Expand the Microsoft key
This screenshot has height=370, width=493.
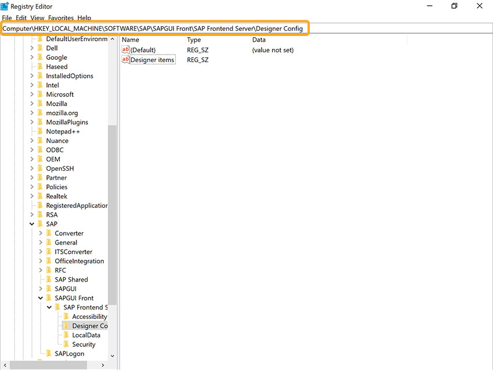(32, 95)
